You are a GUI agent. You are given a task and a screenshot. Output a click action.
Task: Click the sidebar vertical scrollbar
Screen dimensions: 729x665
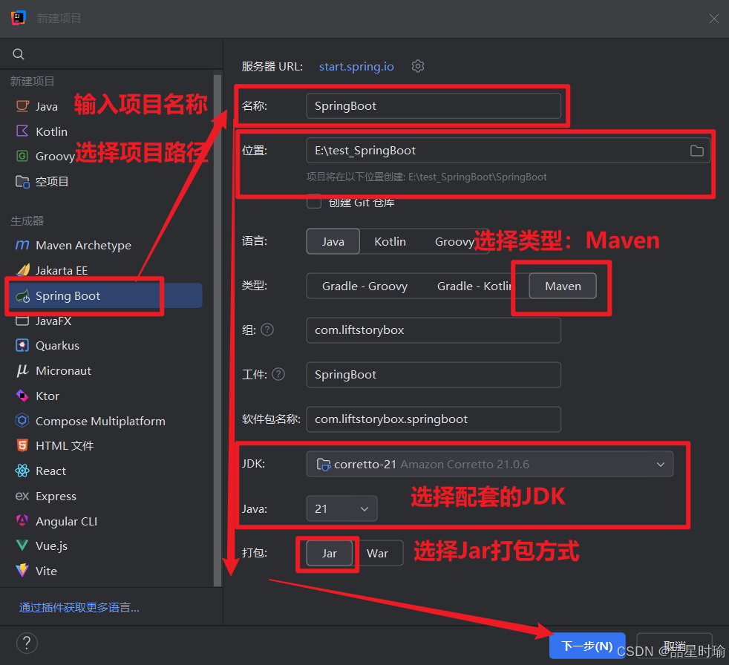[217, 330]
